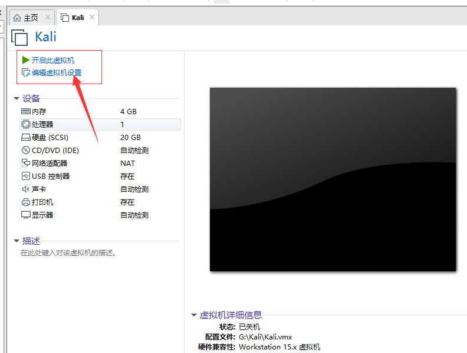
Task: Select the CD/DVD (IDE) row label
Action: coord(55,151)
